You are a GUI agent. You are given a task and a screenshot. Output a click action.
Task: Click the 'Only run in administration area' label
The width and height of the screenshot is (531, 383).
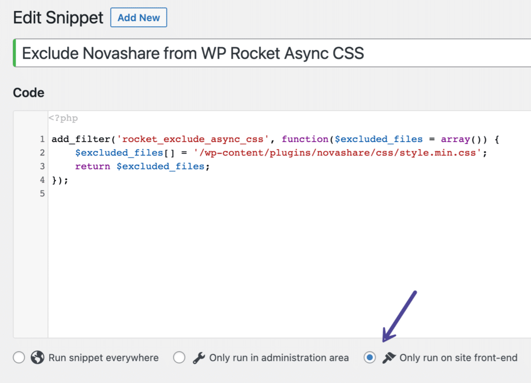pos(278,358)
